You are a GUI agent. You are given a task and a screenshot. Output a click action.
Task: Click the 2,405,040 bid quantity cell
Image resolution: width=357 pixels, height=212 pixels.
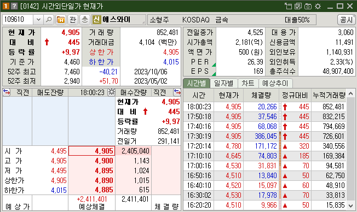click(134, 151)
